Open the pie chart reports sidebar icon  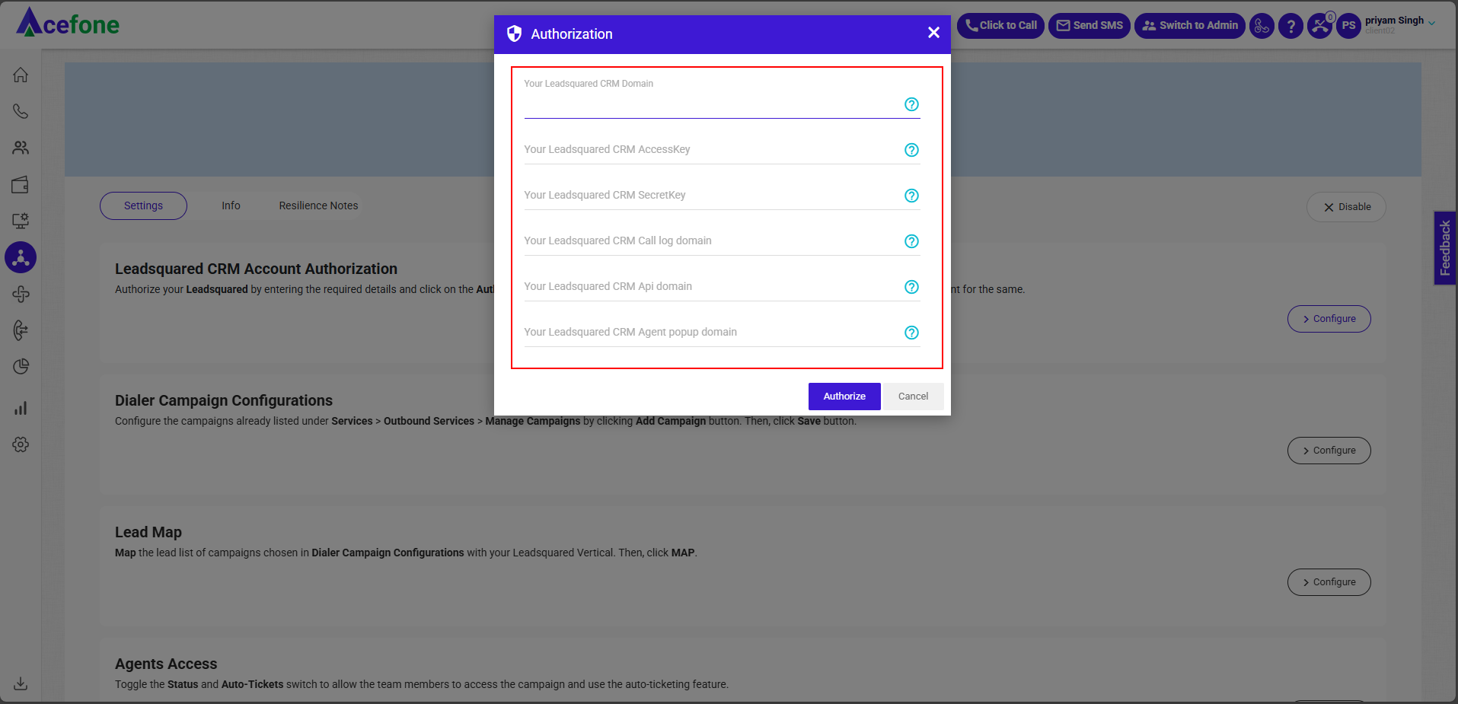click(21, 366)
